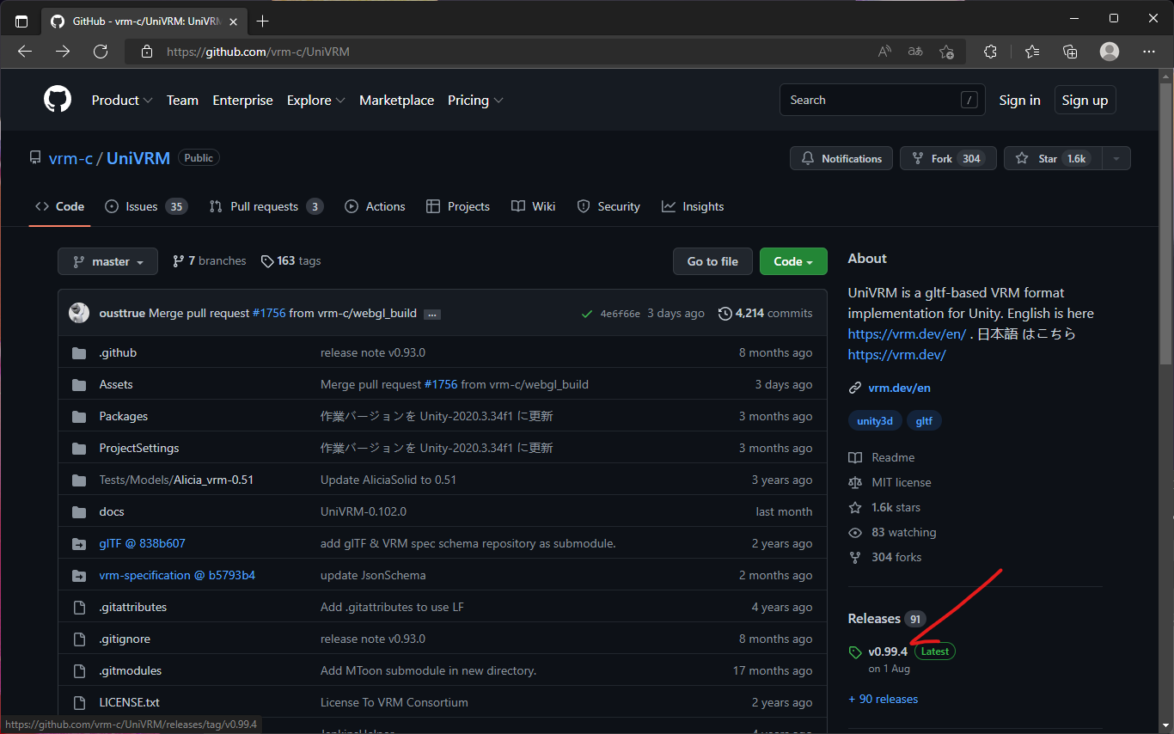Open the Product dropdown menu
Image resolution: width=1174 pixels, height=734 pixels.
tap(122, 101)
